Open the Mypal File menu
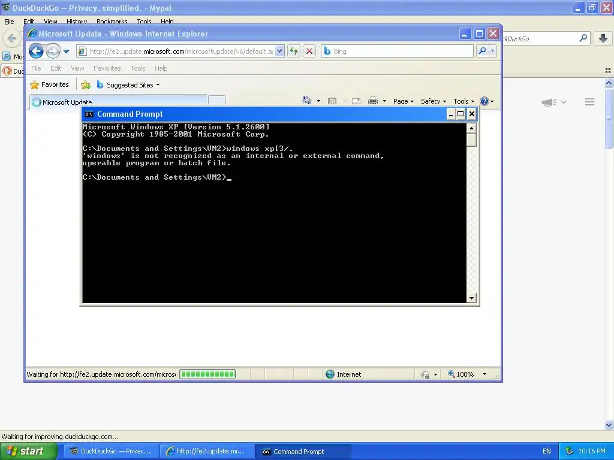Screen dimensions: 614x460 tap(9, 22)
